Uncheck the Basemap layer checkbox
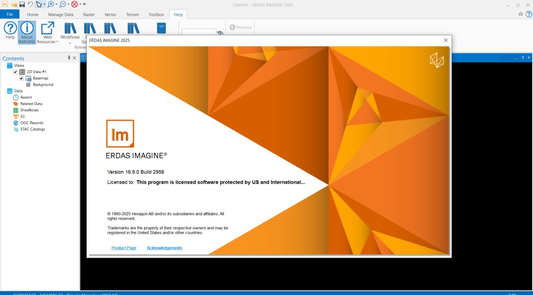 (x=21, y=78)
